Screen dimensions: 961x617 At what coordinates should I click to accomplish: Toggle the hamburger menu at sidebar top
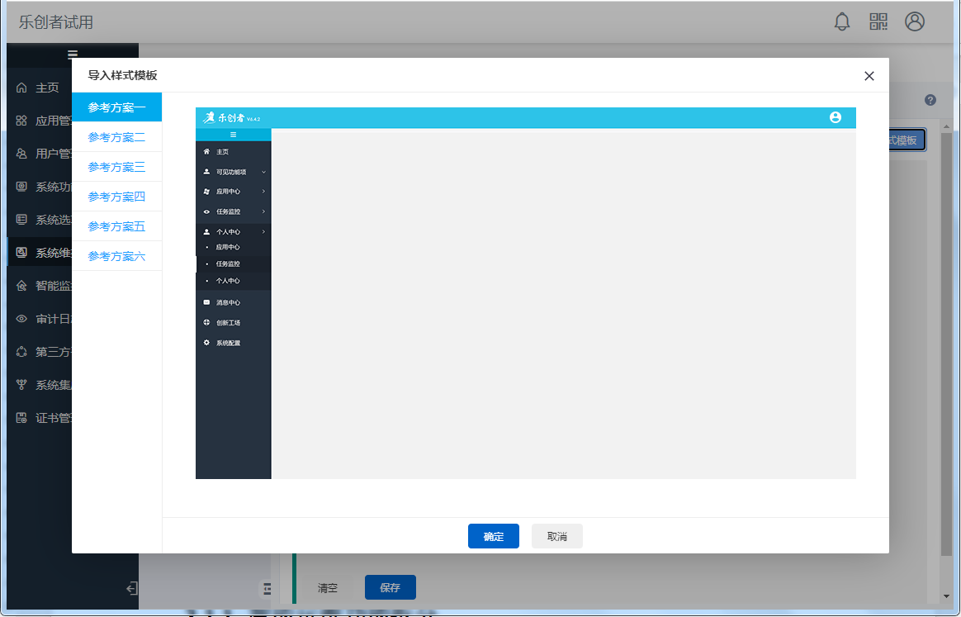click(x=73, y=55)
